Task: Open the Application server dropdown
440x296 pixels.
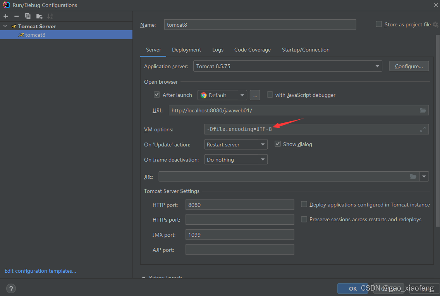Action: (288, 66)
